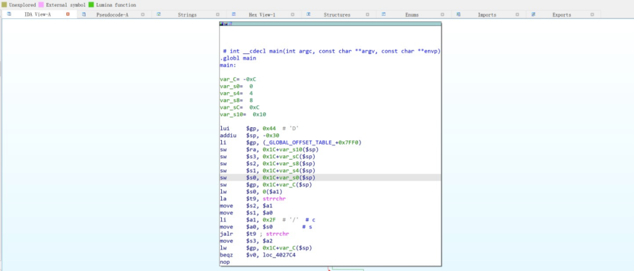Click the graph node title bar icons
This screenshot has width=634, height=271.
click(225, 24)
